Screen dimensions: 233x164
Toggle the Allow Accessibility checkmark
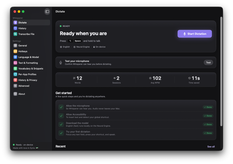click(61, 116)
